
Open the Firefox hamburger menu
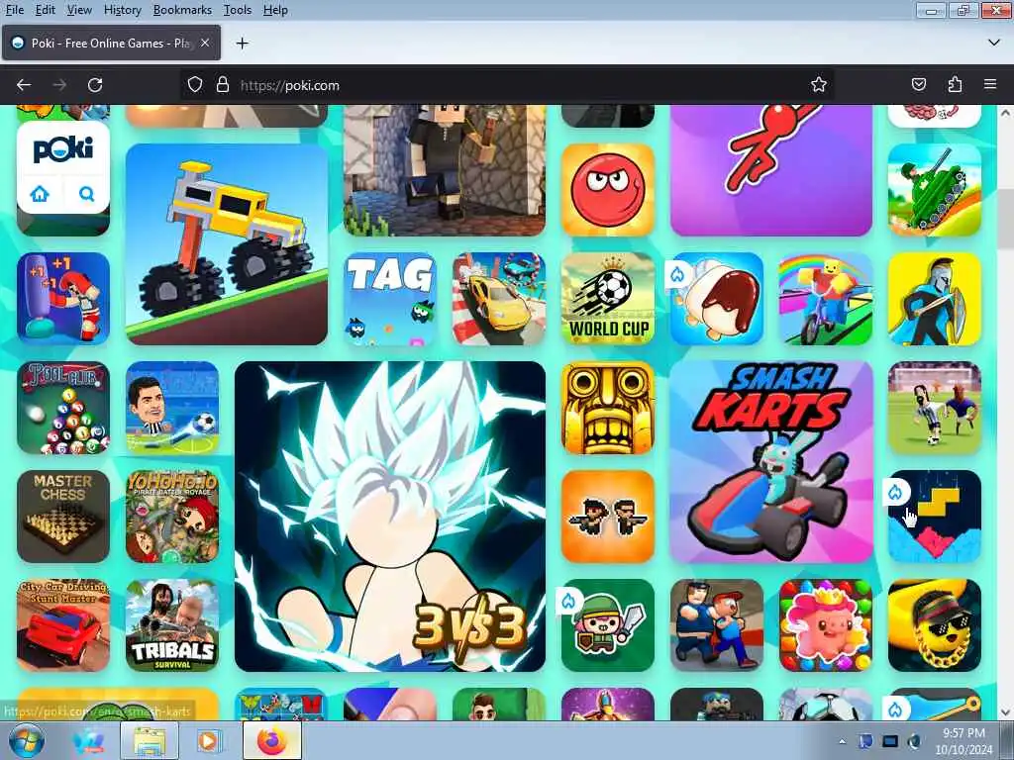pos(990,85)
